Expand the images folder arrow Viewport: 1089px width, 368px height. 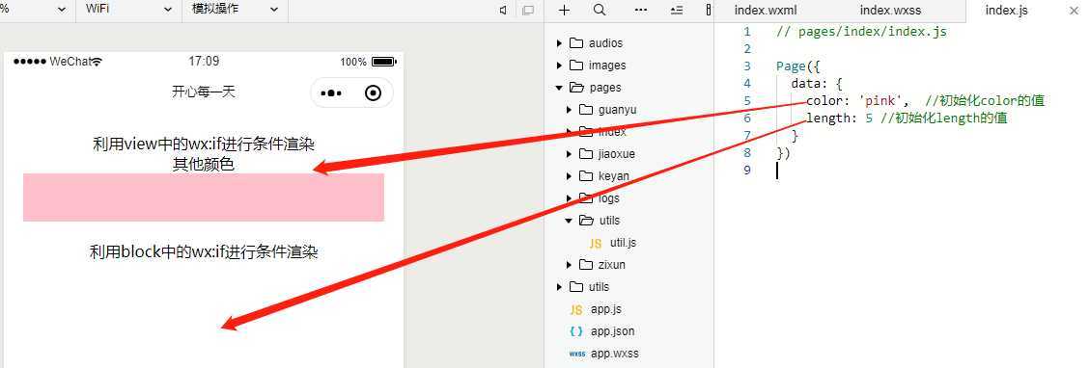[x=559, y=66]
